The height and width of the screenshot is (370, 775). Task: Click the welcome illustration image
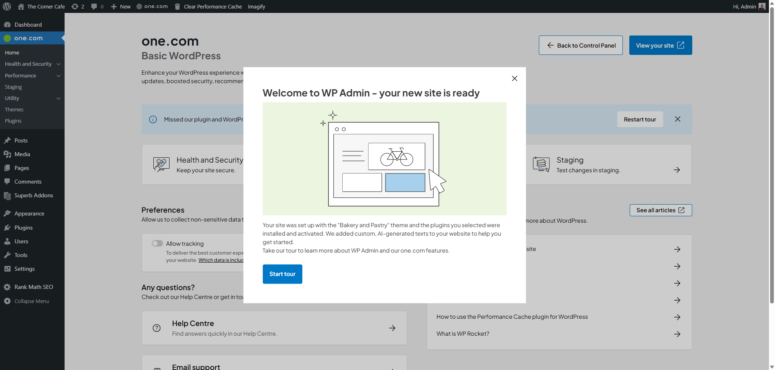(x=385, y=159)
